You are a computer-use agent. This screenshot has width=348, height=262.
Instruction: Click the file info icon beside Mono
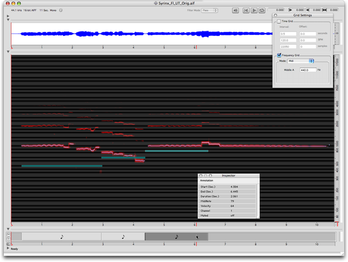click(x=60, y=10)
